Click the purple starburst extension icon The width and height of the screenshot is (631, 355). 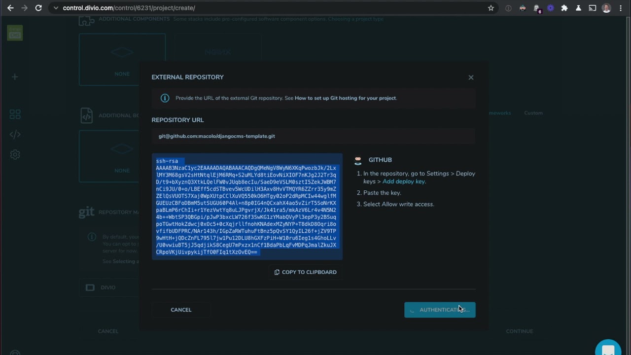point(551,8)
